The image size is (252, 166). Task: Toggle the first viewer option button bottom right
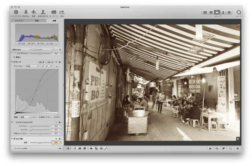coord(210,148)
